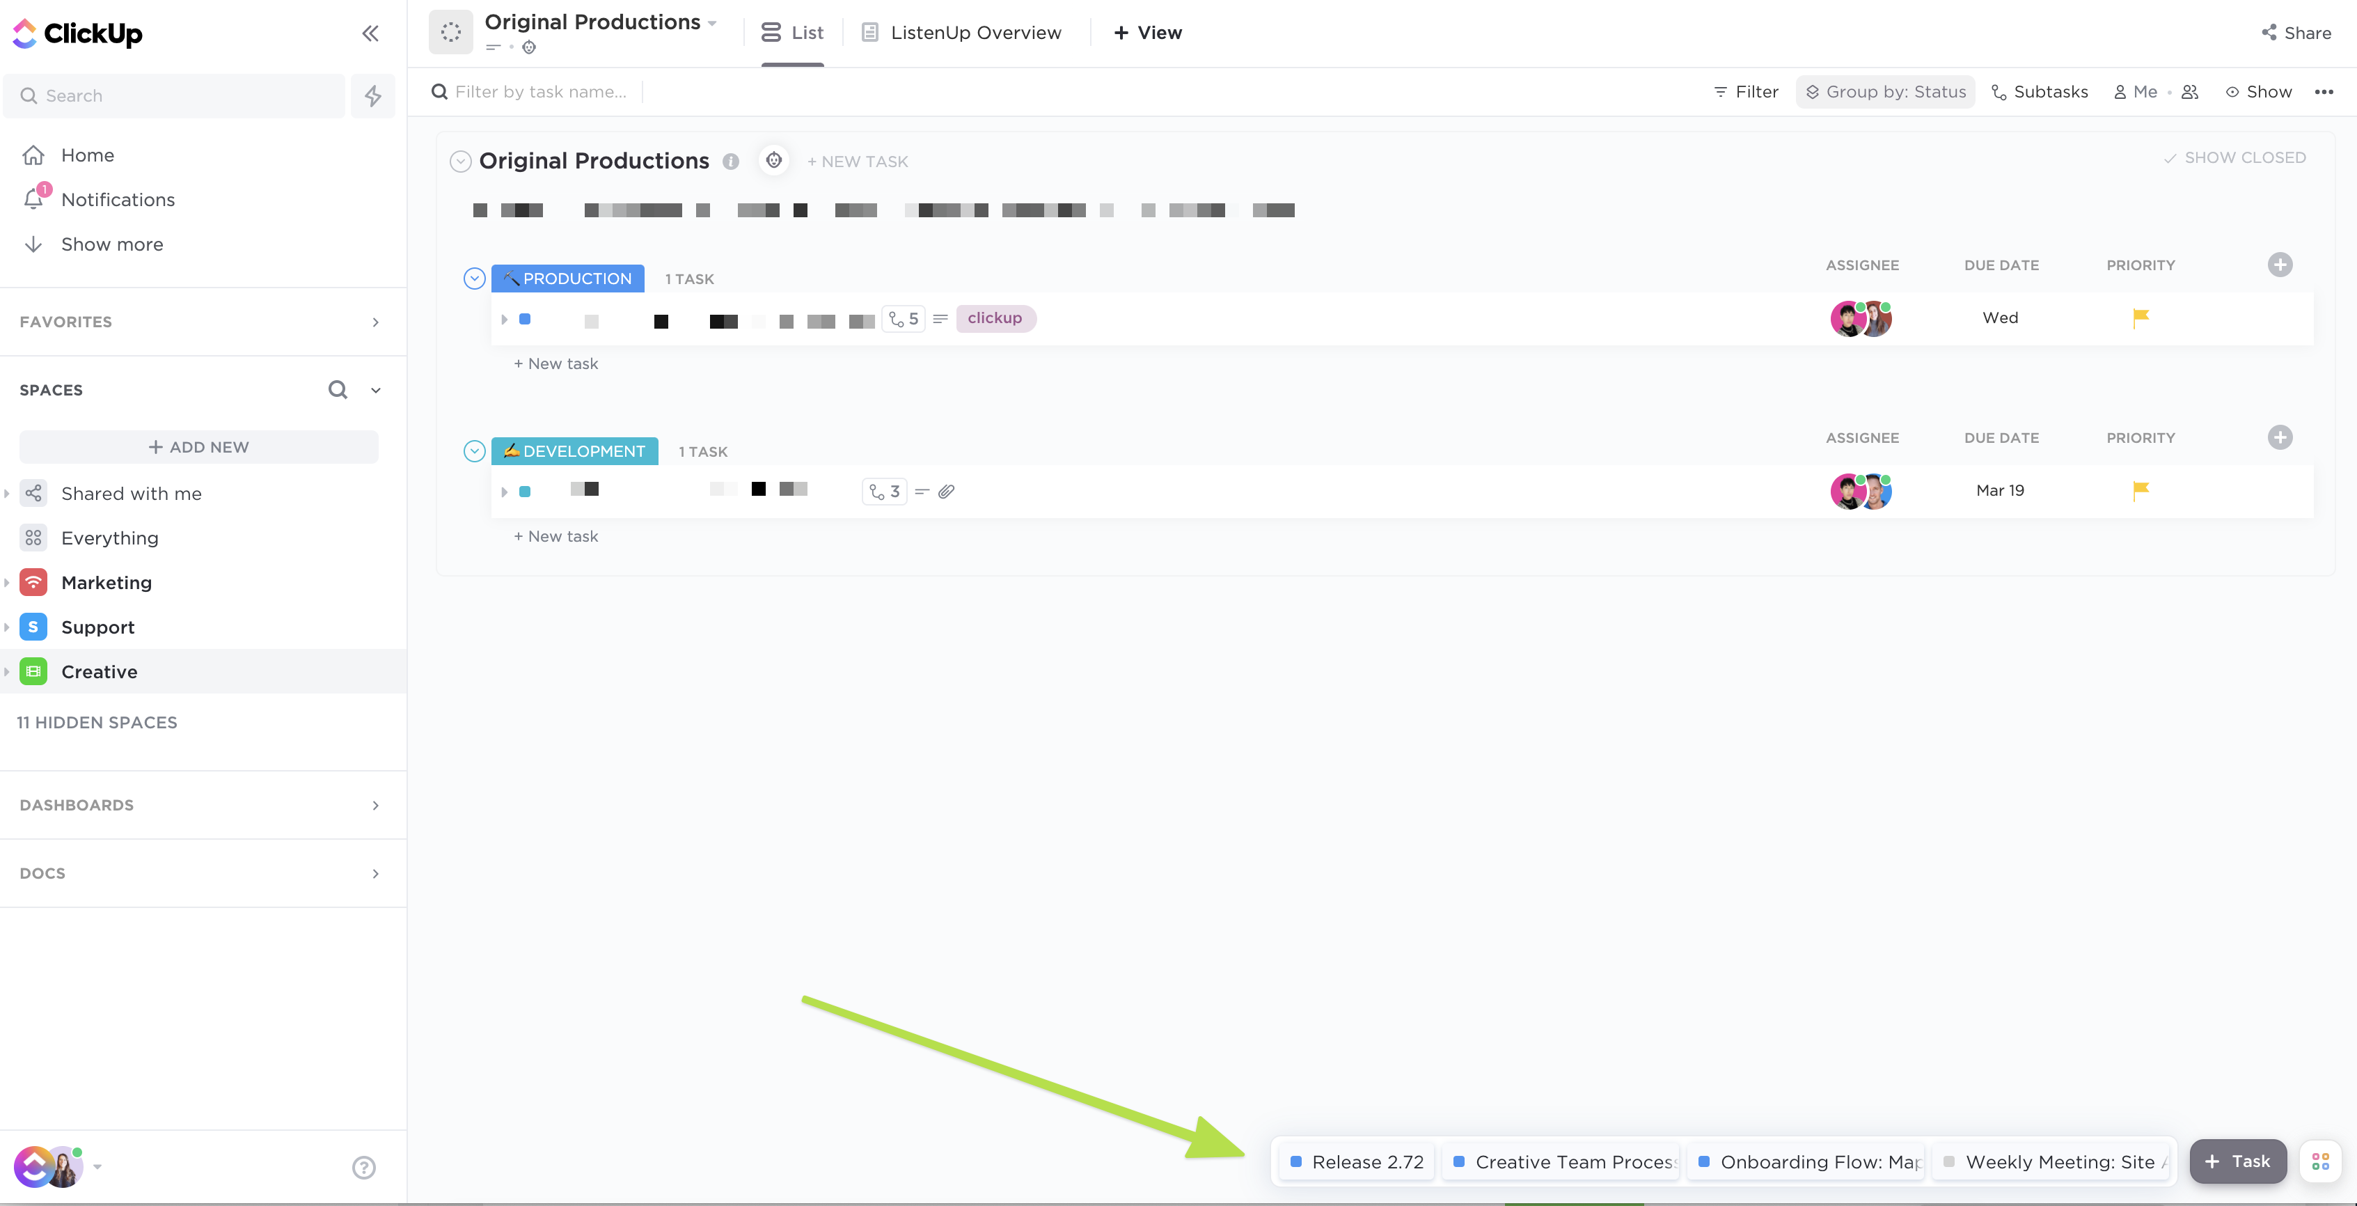Select the List view tab
Screen dimensions: 2357x1206
click(x=792, y=33)
